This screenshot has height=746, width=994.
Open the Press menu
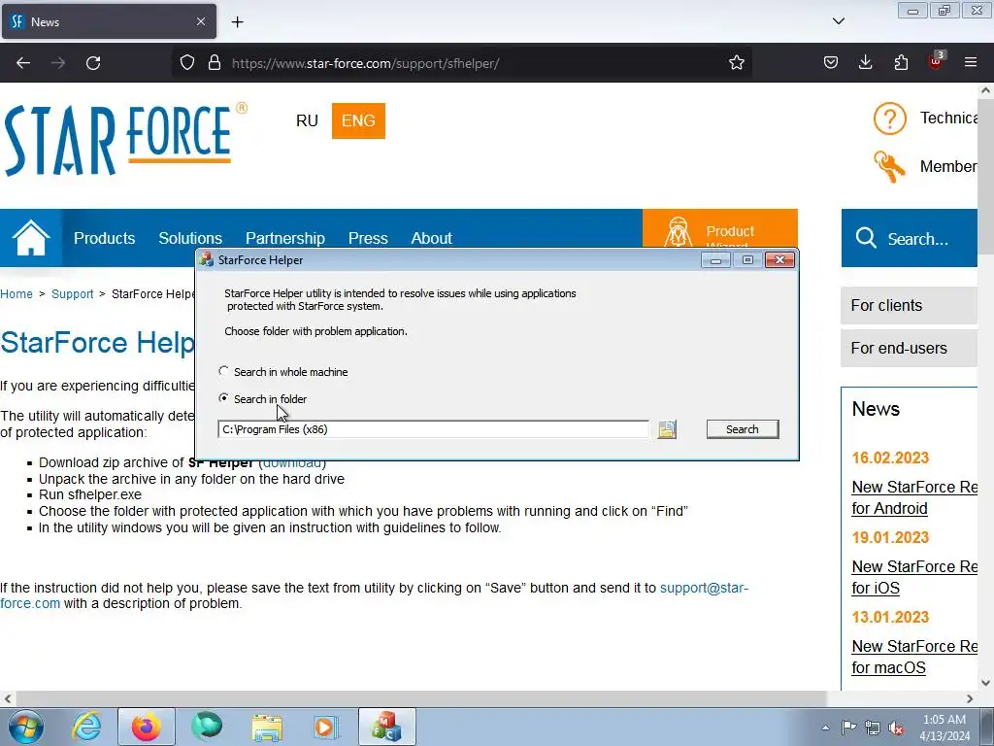[368, 238]
